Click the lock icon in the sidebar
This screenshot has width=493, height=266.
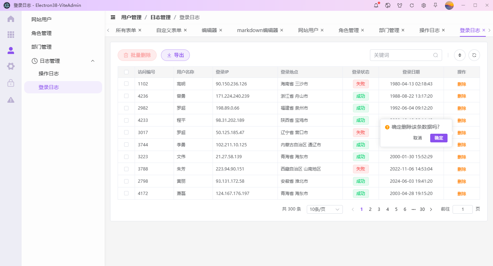click(10, 83)
